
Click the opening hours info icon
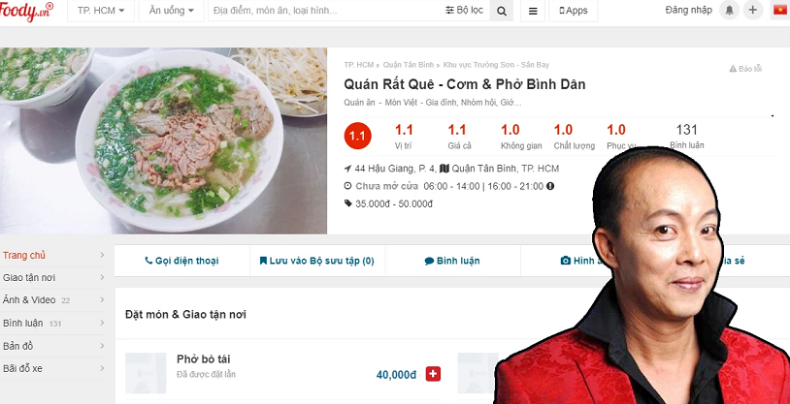tap(550, 186)
